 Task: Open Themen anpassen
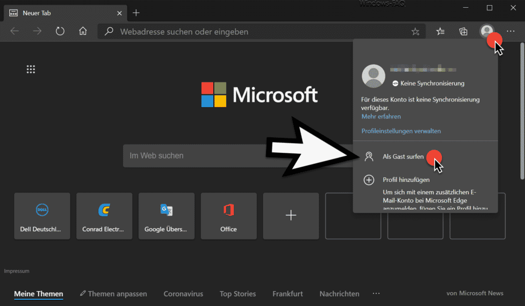(x=113, y=294)
